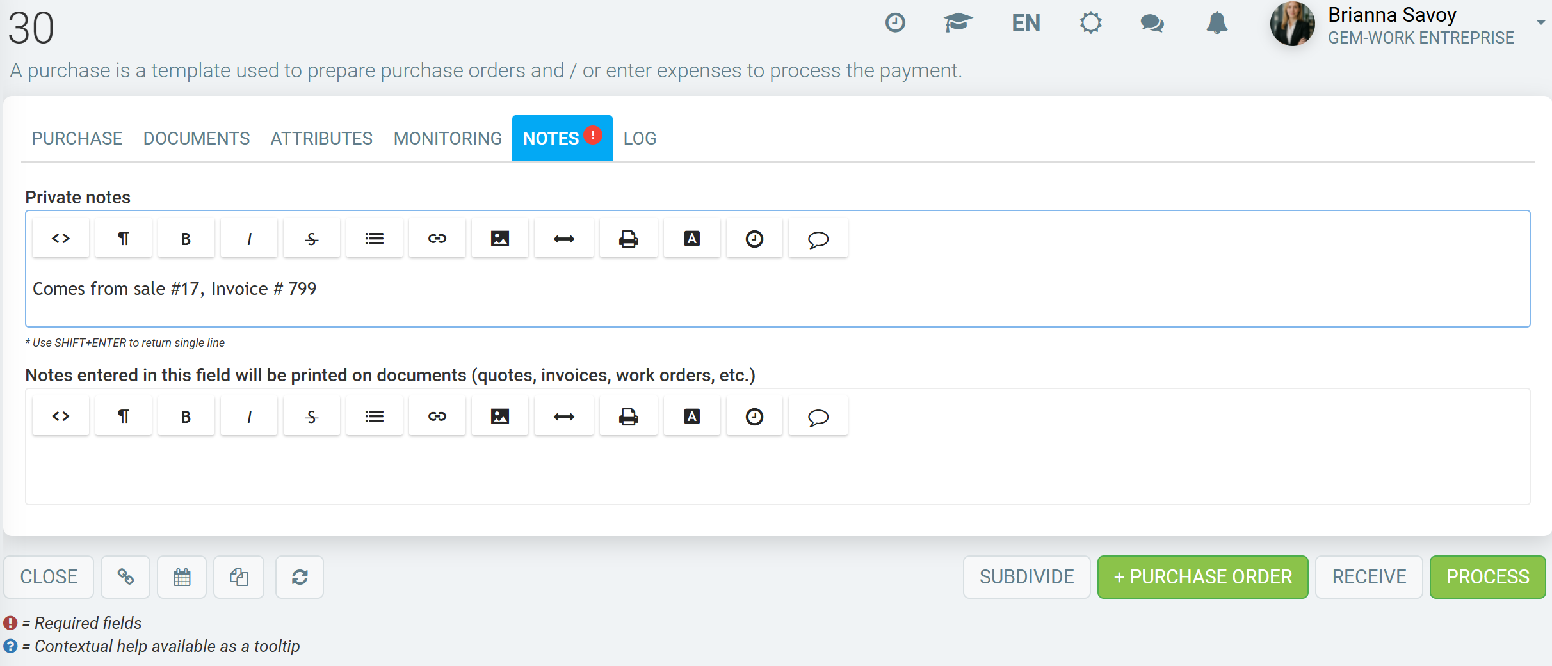Open HTML code view in Private notes
Screen dimensions: 1552x666
click(x=61, y=239)
